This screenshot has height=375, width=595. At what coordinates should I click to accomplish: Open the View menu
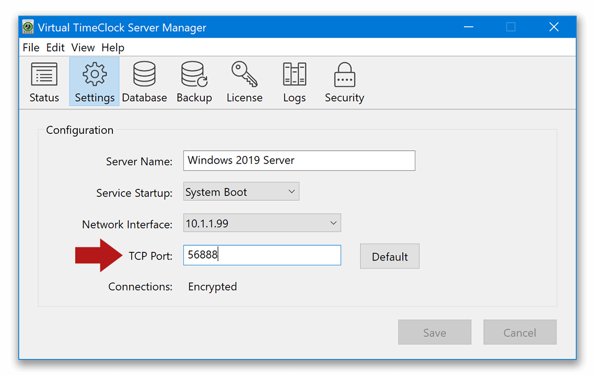[83, 48]
